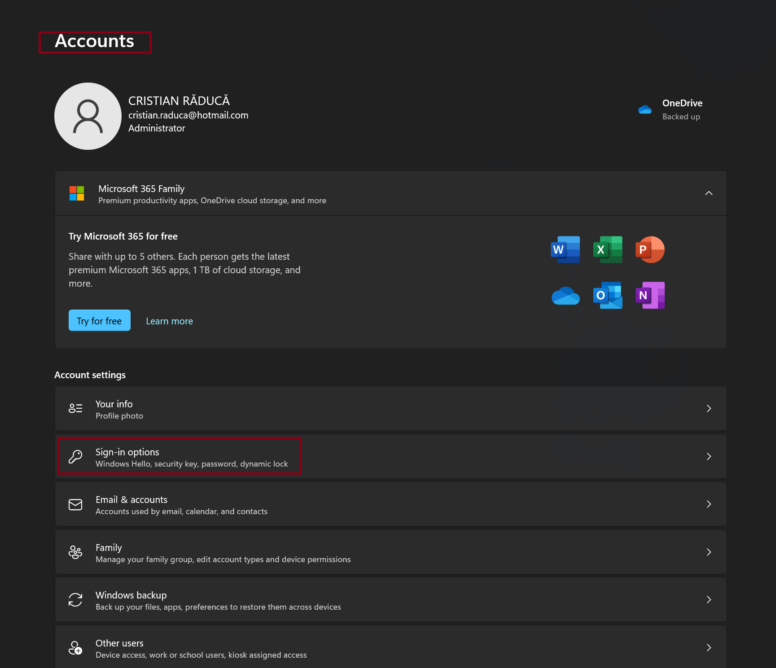Expand Sign-in options with right chevron

click(x=709, y=456)
